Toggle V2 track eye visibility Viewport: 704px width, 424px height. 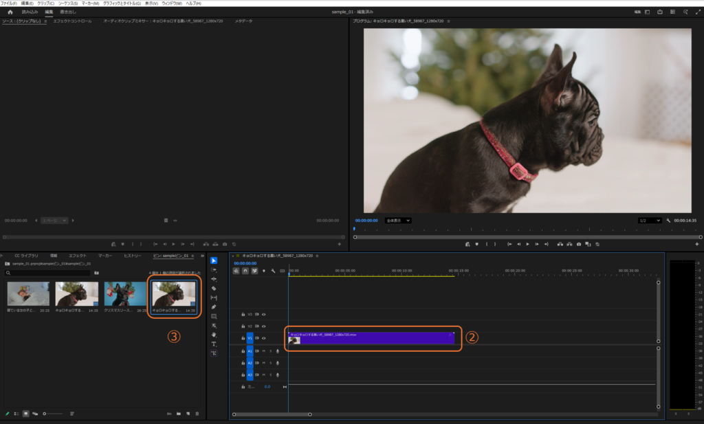pos(263,326)
